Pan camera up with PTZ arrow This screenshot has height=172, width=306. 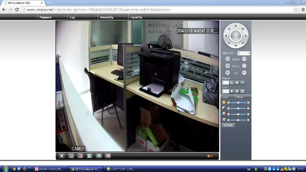236,25
